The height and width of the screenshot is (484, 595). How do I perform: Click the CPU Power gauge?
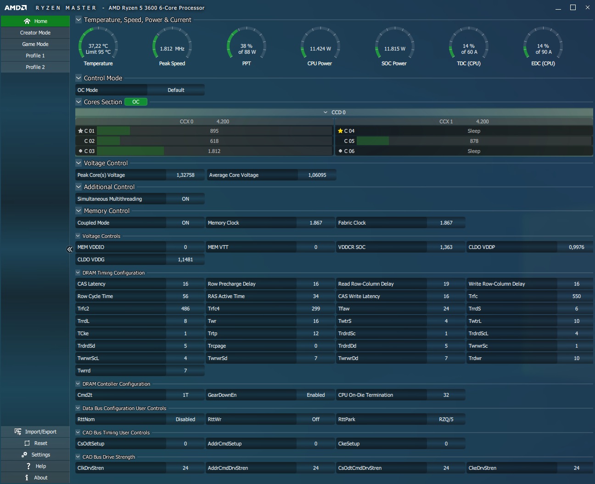[320, 47]
